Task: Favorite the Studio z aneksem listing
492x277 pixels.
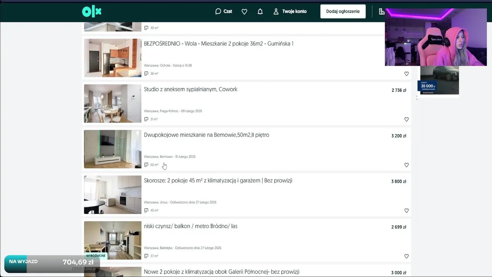Action: 406,120
